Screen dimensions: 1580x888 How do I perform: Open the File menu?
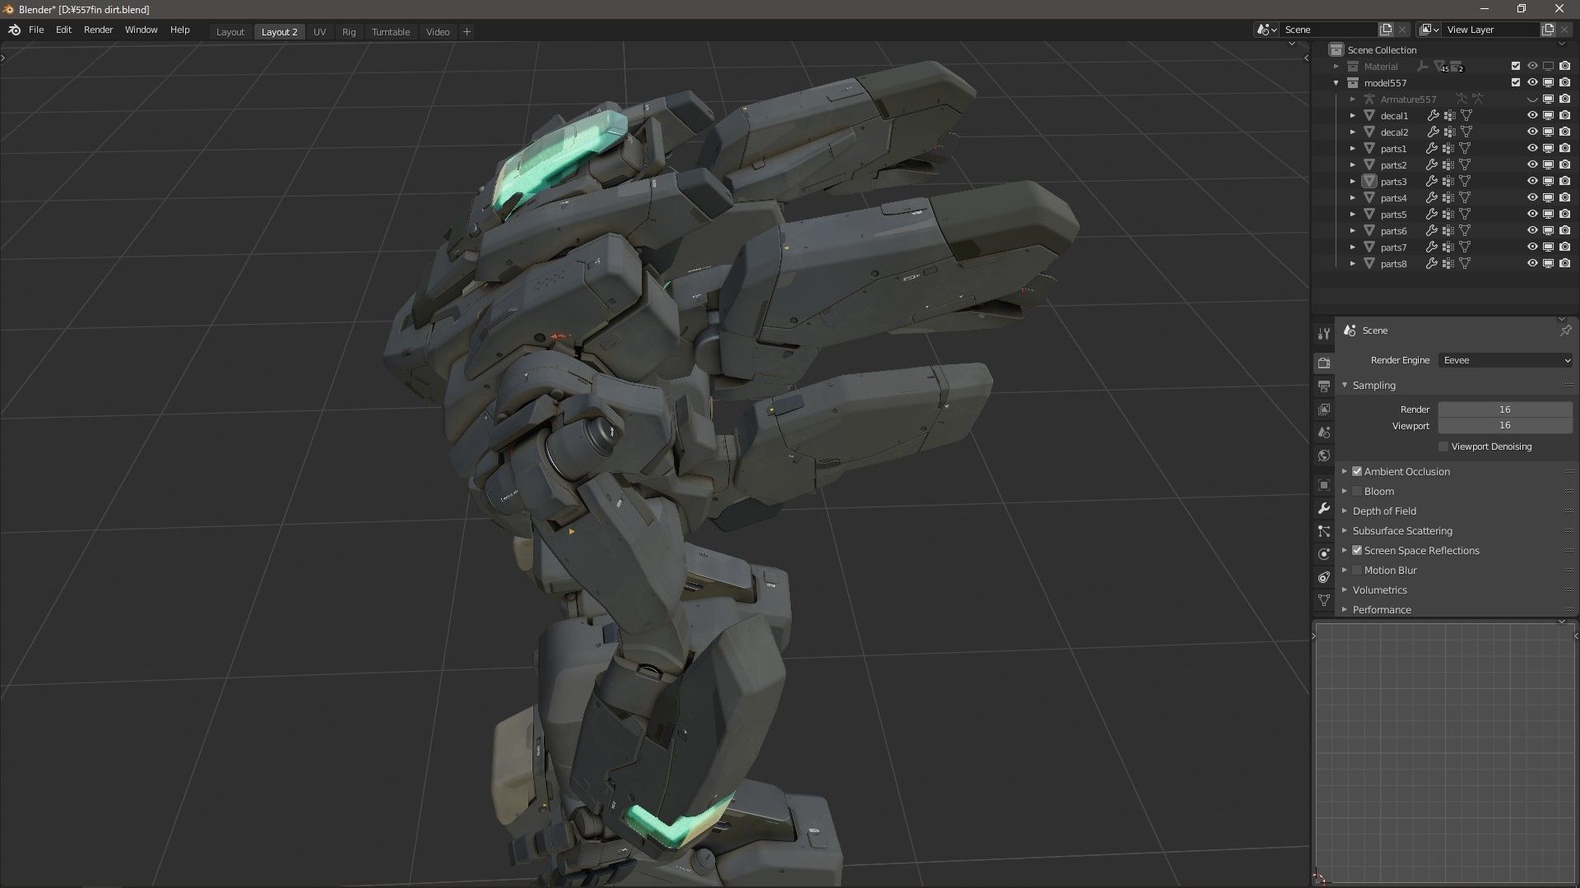[x=36, y=30]
